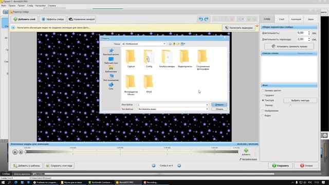Go to Desktop in dialog sidebar
Image resolution: width=329 pixels, height=185 pixels.
(111, 61)
